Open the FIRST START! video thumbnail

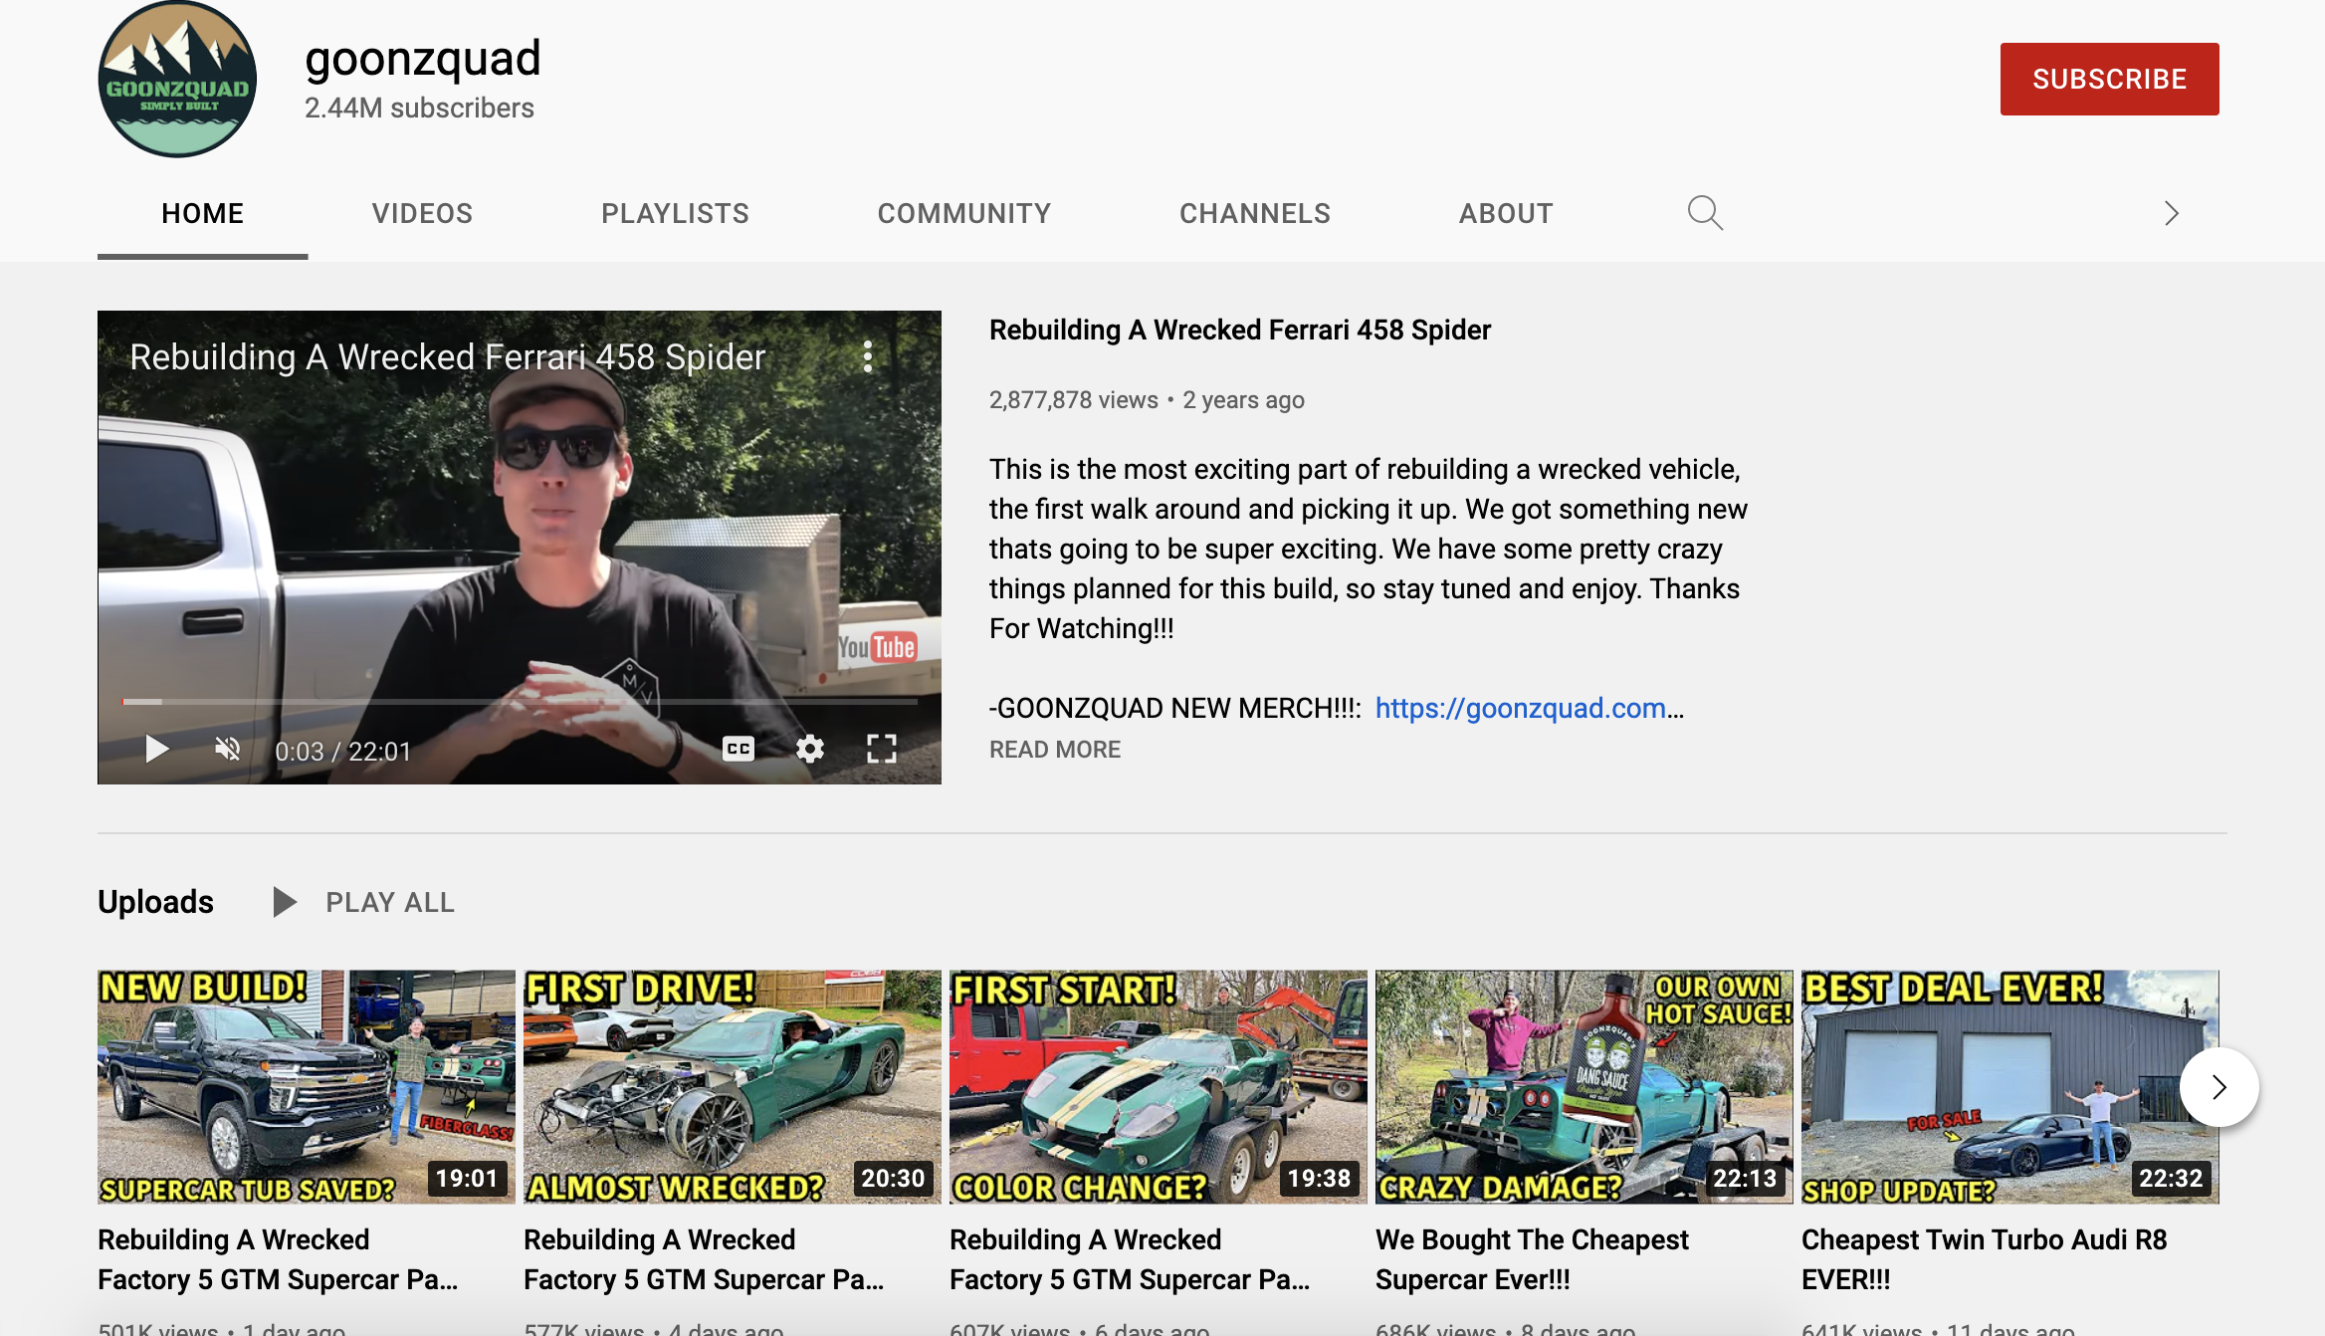point(1159,1087)
